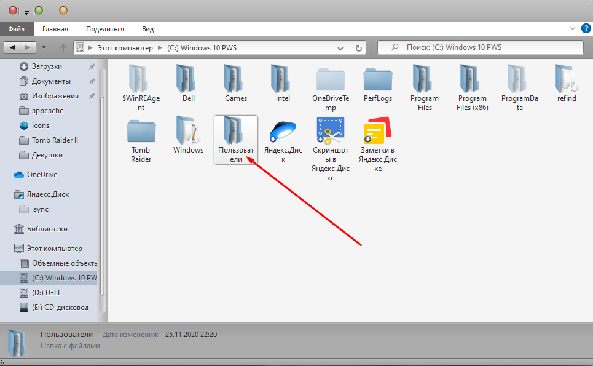593x366 pixels.
Task: Select Яндекс.Диск in the navigation pane
Action: 48,194
